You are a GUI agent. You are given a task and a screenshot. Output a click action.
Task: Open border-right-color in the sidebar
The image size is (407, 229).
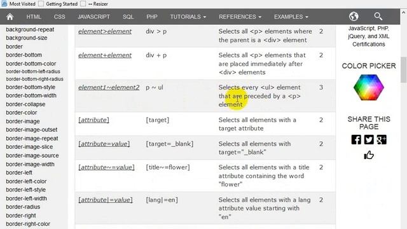pyautogui.click(x=28, y=224)
